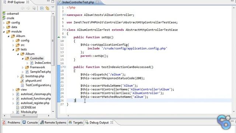This screenshot has width=236, height=133.
Task: Open the Targets tab
Action: (76, 122)
